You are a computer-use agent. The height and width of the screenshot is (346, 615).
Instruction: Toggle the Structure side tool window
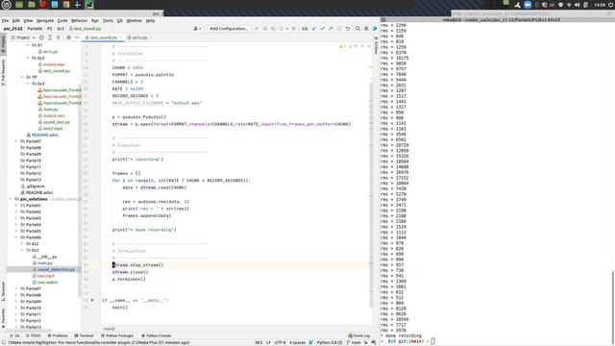click(x=3, y=291)
